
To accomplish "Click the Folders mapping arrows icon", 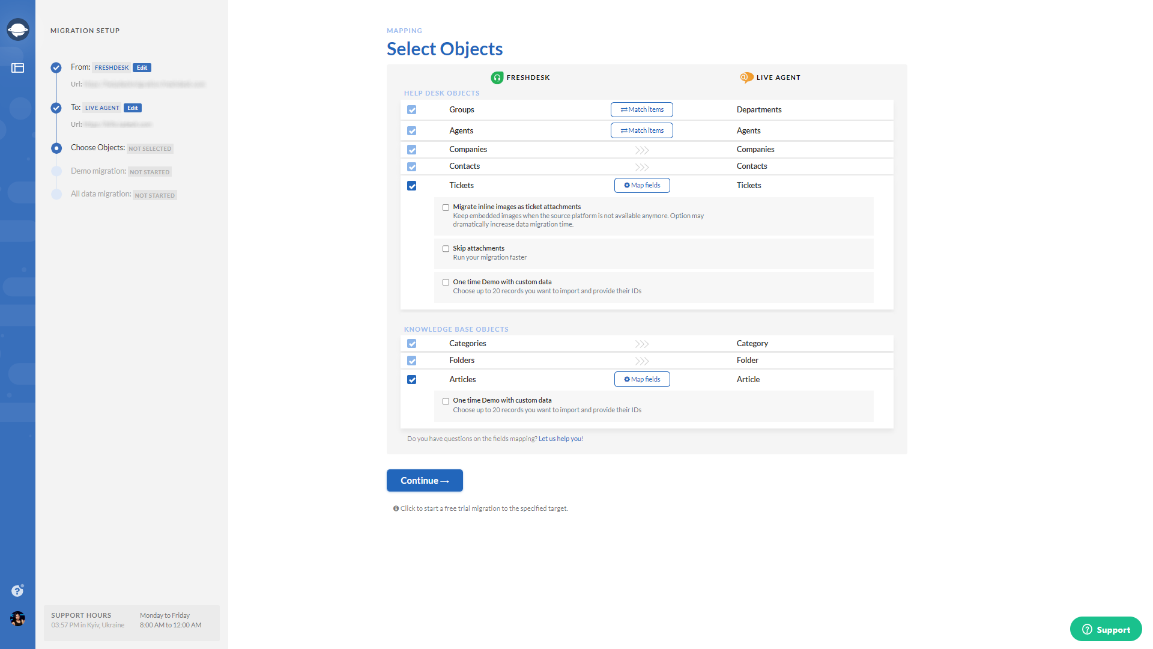I will pos(642,361).
